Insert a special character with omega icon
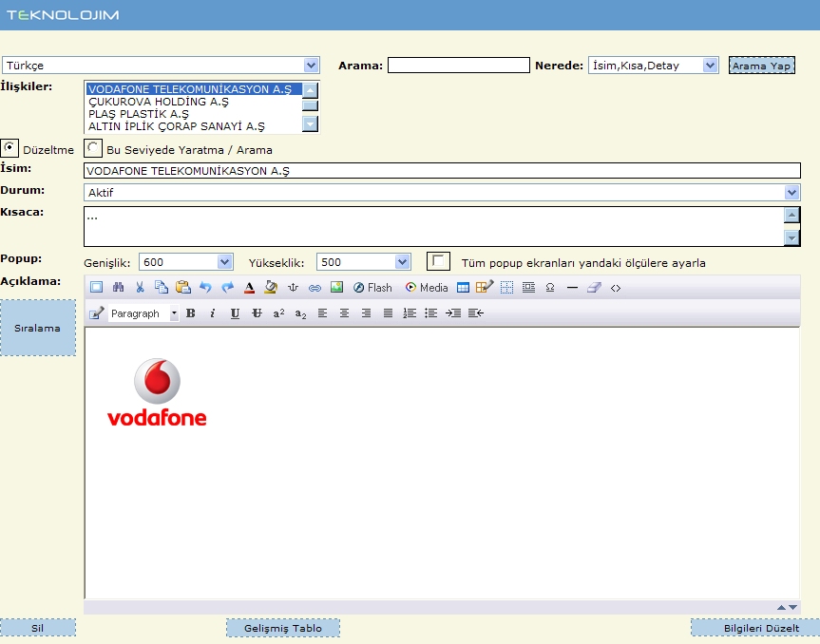This screenshot has width=820, height=644. coord(550,287)
